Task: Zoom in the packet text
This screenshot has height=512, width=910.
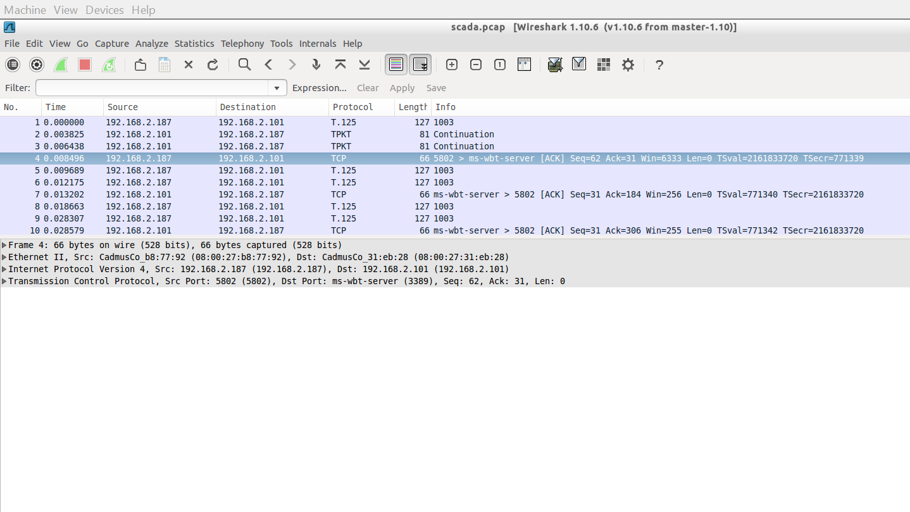Action: pyautogui.click(x=452, y=65)
